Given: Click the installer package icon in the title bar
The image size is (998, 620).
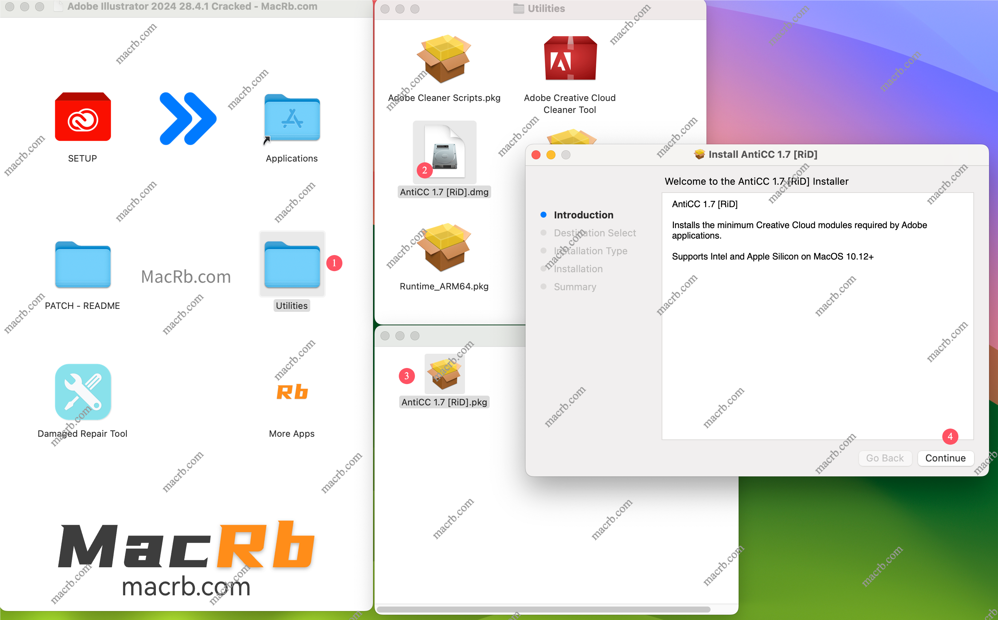Looking at the screenshot, I should point(699,154).
